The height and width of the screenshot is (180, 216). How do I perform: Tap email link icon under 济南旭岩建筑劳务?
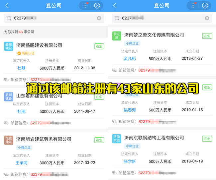tap(6, 174)
